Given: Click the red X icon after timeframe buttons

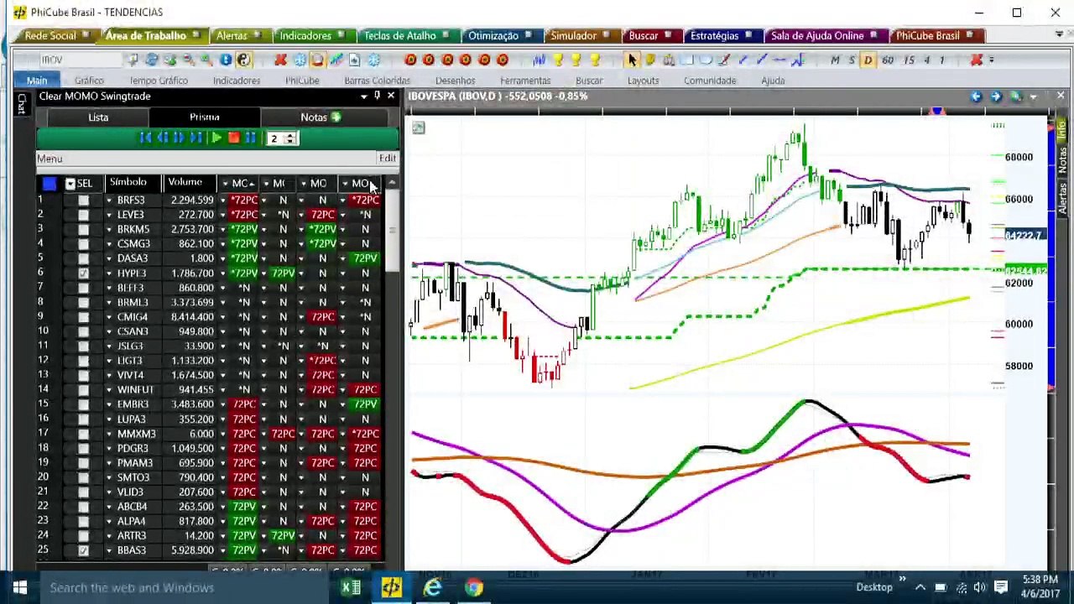Looking at the screenshot, I should coord(977,60).
